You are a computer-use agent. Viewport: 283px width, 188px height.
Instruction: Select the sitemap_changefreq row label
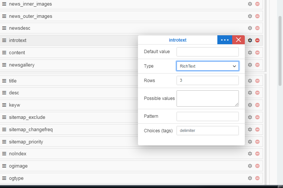coord(31,130)
